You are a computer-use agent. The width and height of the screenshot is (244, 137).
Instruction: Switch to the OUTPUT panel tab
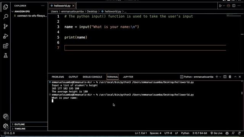click(73, 77)
